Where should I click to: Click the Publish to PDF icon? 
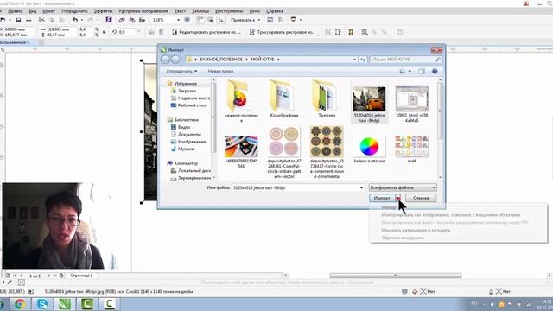[x=142, y=20]
